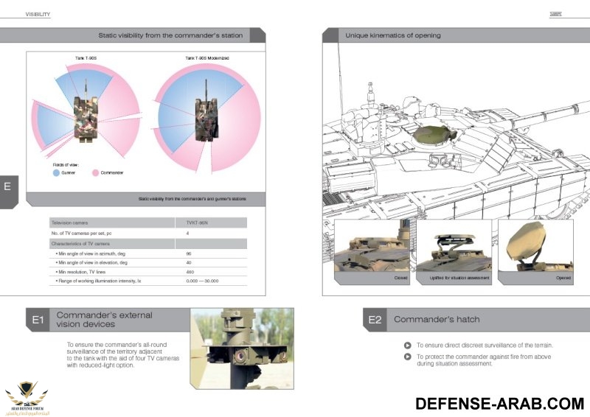Click the 'Closed' caption label
The image size is (590, 417).
pos(400,278)
